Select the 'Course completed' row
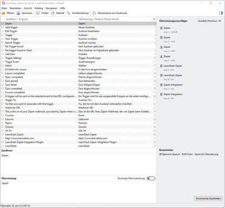This screenshot has width=225, height=208. 78,92
